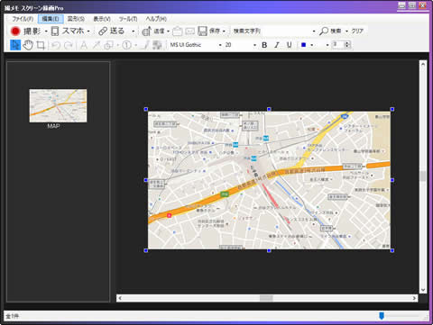Open the 送信 dropdown arrow
This screenshot has width=433, height=325.
pos(168,32)
